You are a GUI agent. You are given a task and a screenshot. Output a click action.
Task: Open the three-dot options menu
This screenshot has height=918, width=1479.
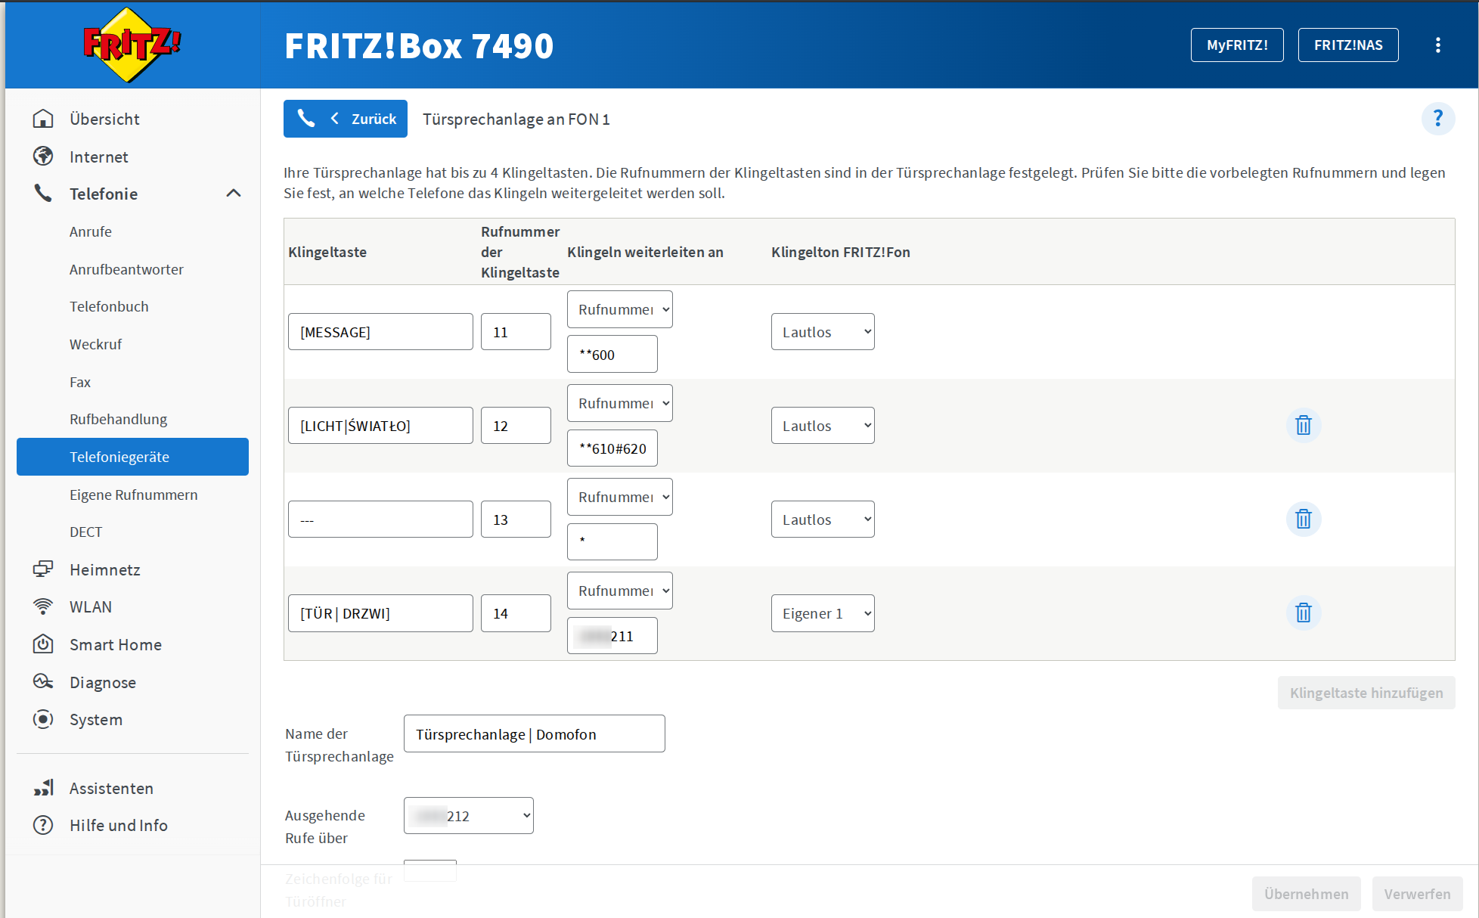tap(1438, 45)
